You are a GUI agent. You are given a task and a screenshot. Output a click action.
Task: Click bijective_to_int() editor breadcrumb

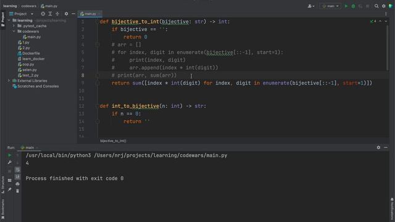[113, 141]
